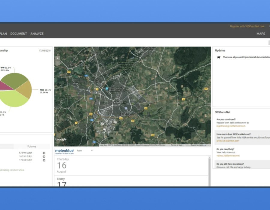Click arrow icon beside 174.99 EUR/t price
Image resolution: width=270 pixels, height=210 pixels.
click(x=44, y=153)
